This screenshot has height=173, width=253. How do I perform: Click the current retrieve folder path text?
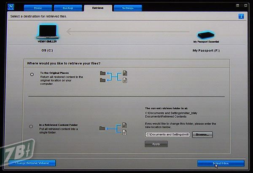pos(171,115)
